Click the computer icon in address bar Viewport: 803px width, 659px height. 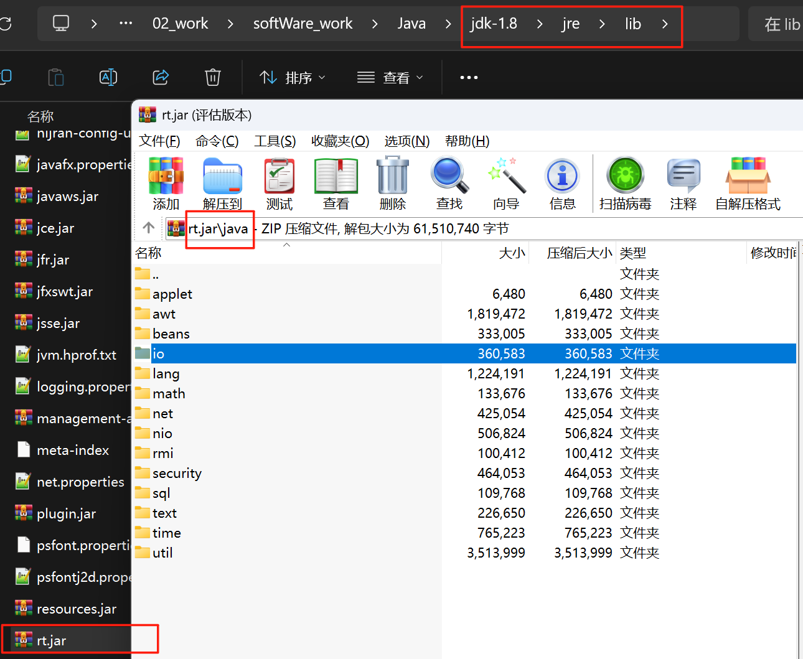tap(61, 24)
